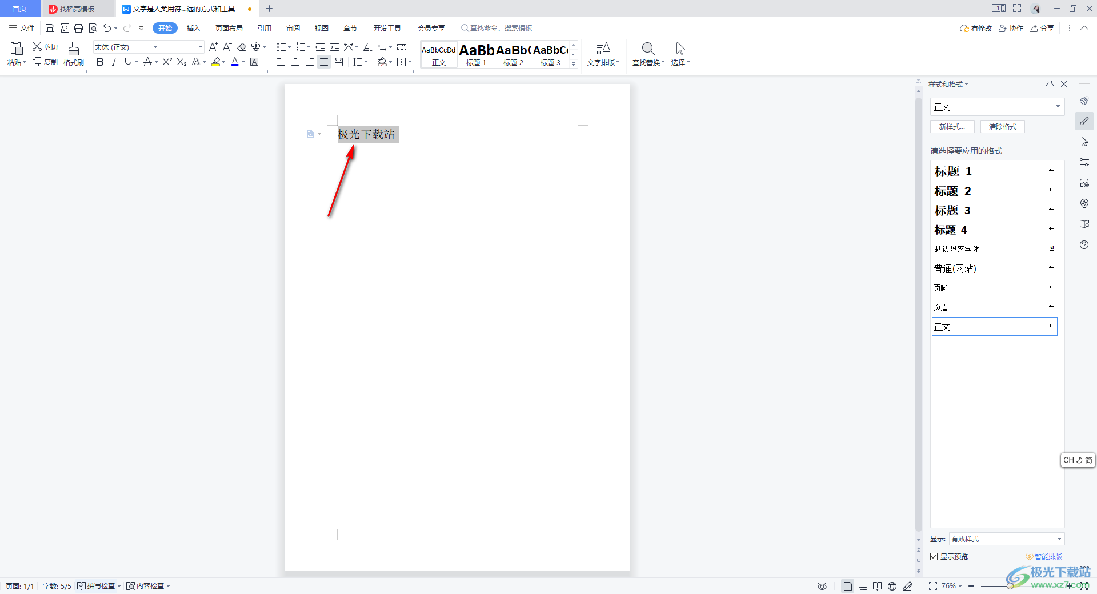Center align the text
The width and height of the screenshot is (1097, 594).
click(295, 62)
